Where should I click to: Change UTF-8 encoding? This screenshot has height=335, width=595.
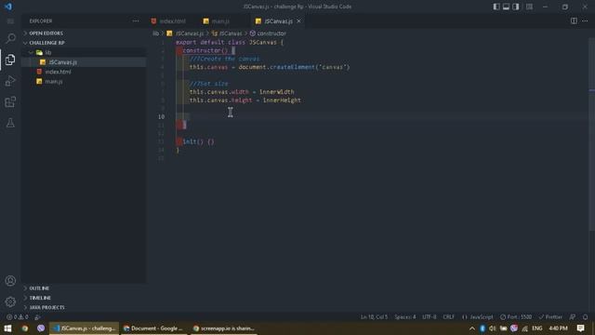430,316
